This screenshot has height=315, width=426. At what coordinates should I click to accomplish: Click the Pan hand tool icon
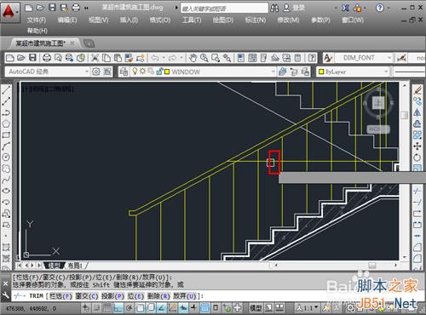coord(193,58)
